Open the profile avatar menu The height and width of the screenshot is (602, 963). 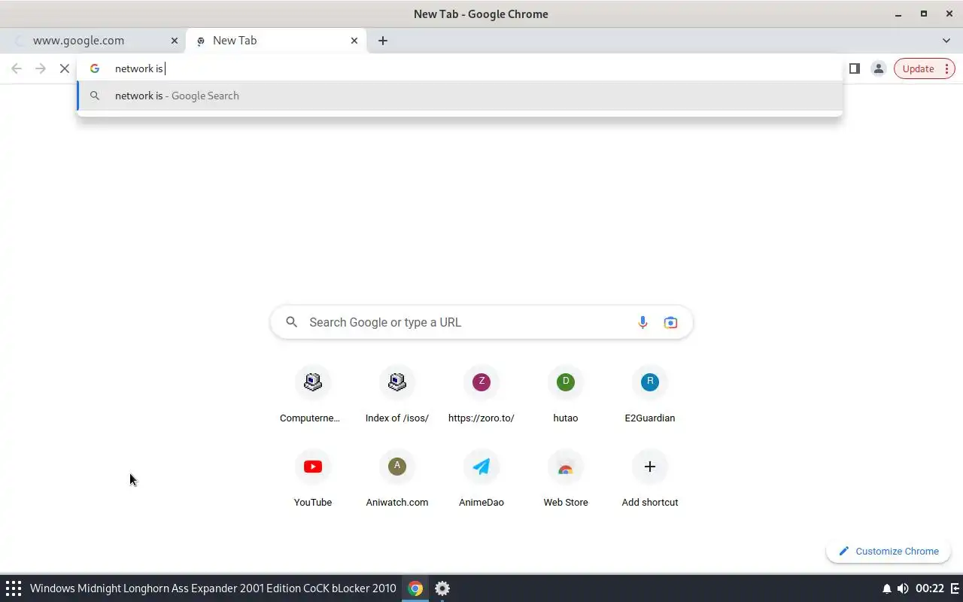(x=878, y=68)
